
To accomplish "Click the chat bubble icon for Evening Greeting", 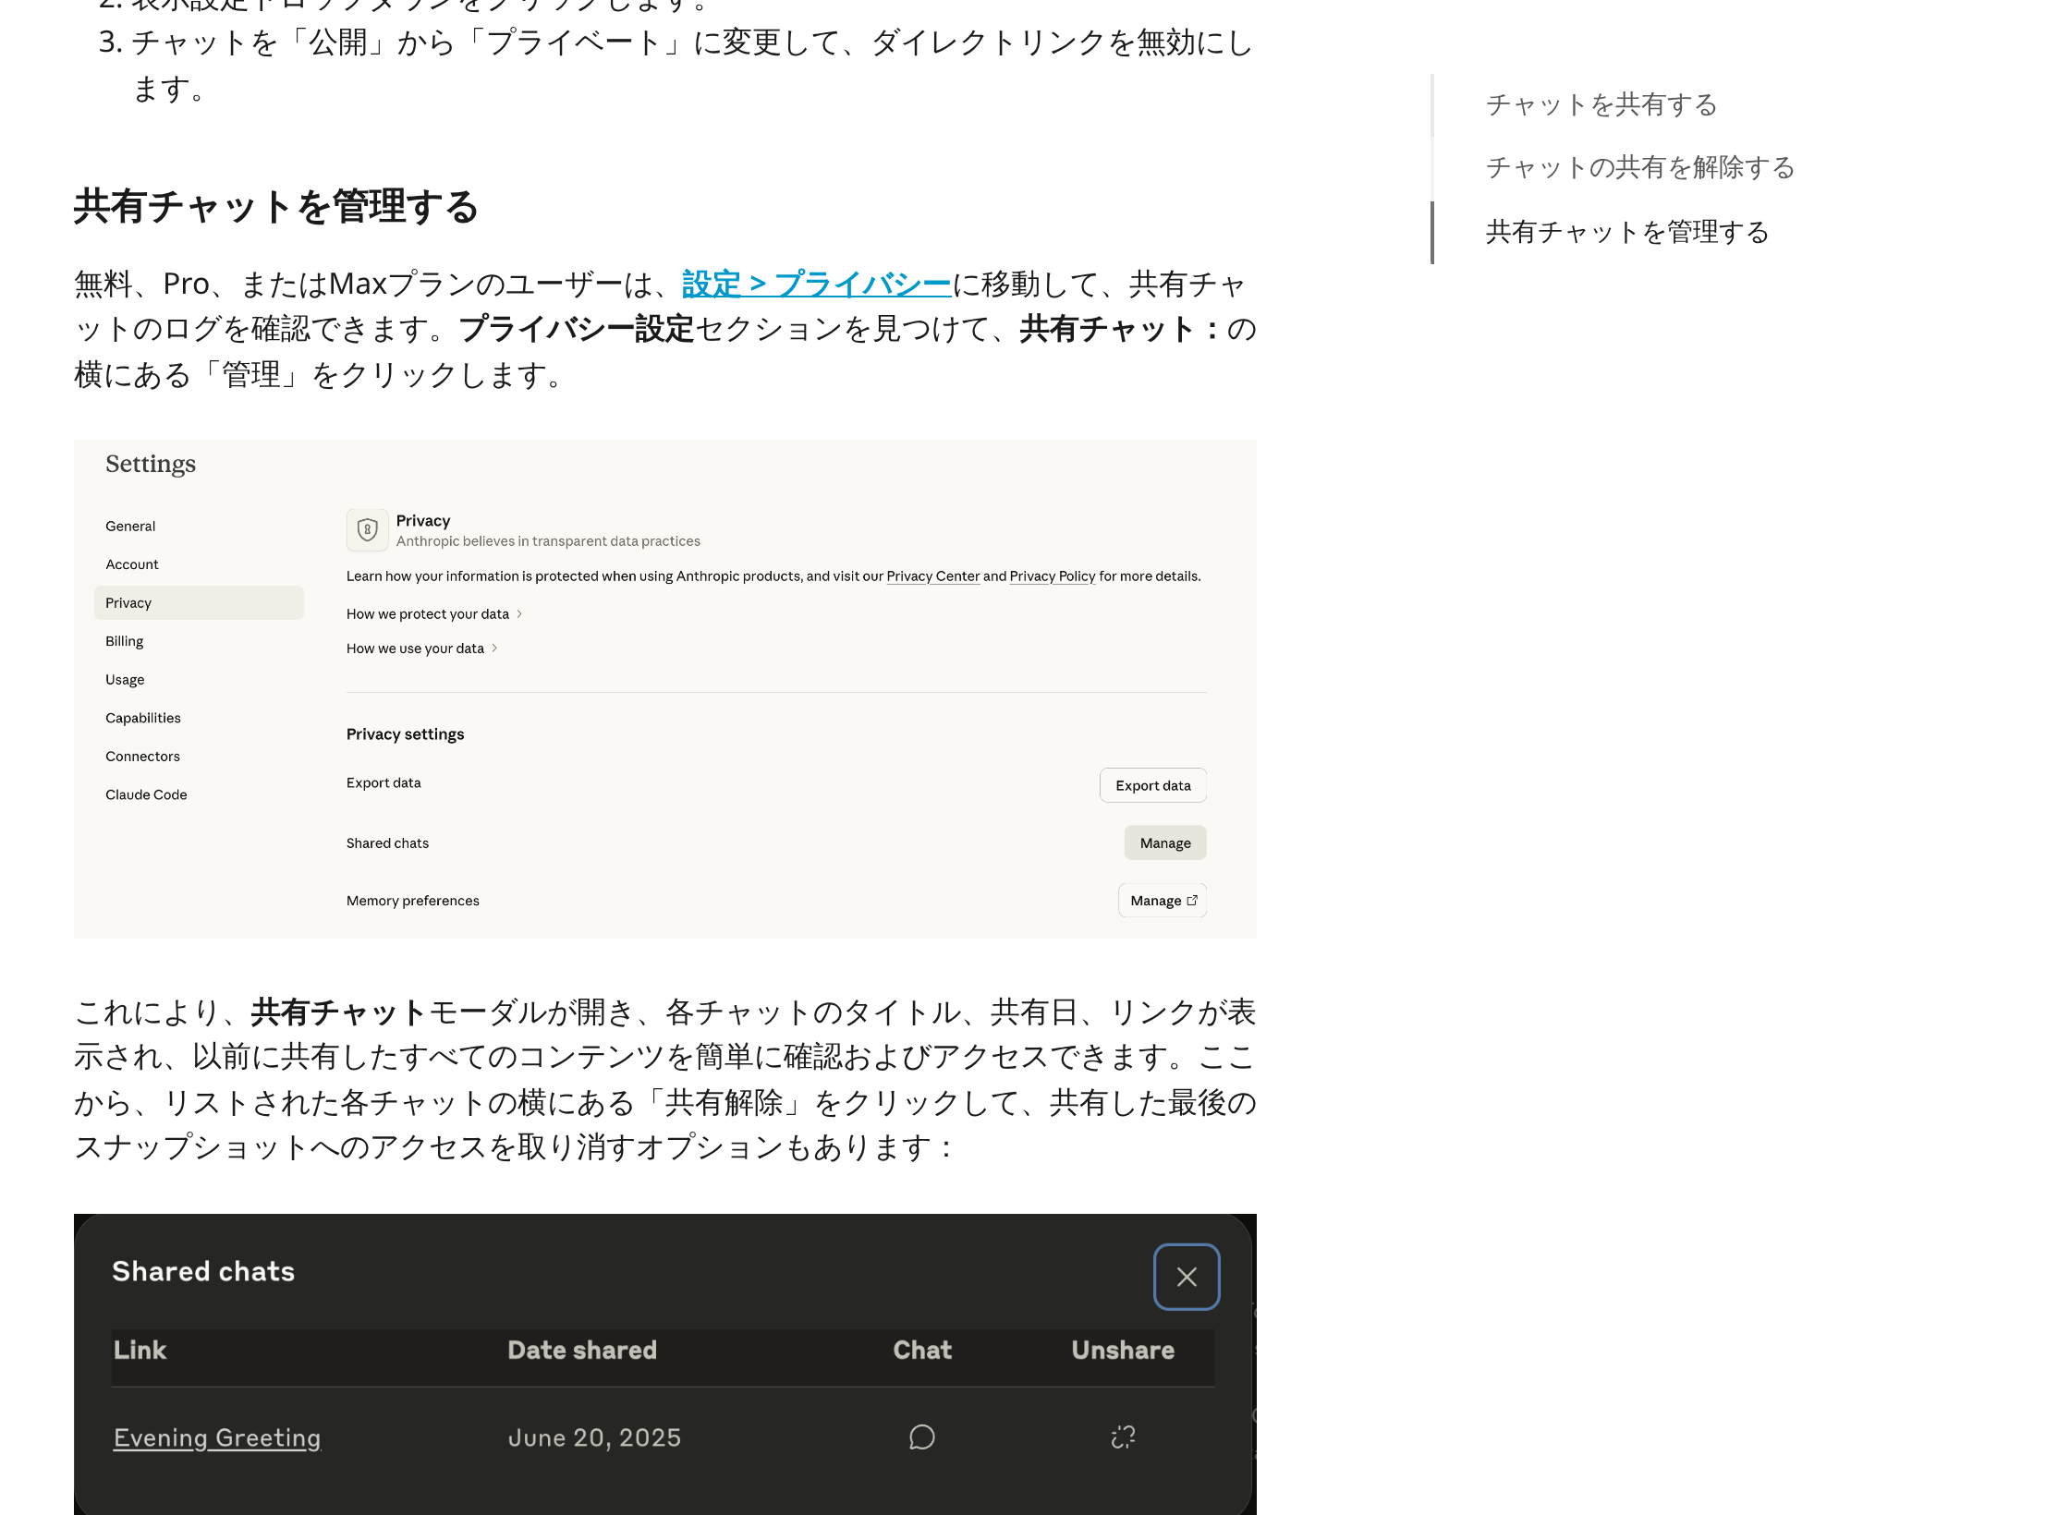I will tap(922, 1437).
